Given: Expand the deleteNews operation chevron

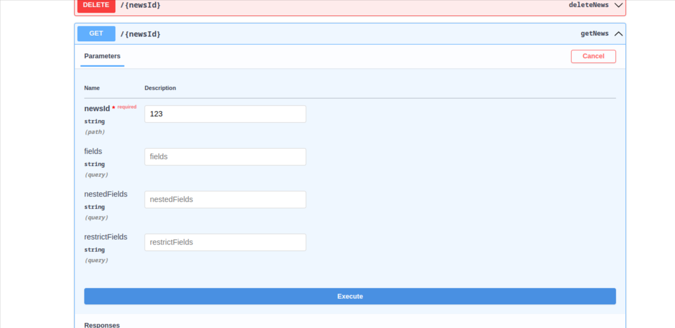Looking at the screenshot, I should 618,5.
